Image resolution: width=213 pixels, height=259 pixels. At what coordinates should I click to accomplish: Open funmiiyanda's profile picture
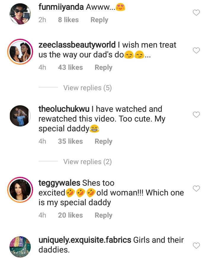tap(20, 14)
